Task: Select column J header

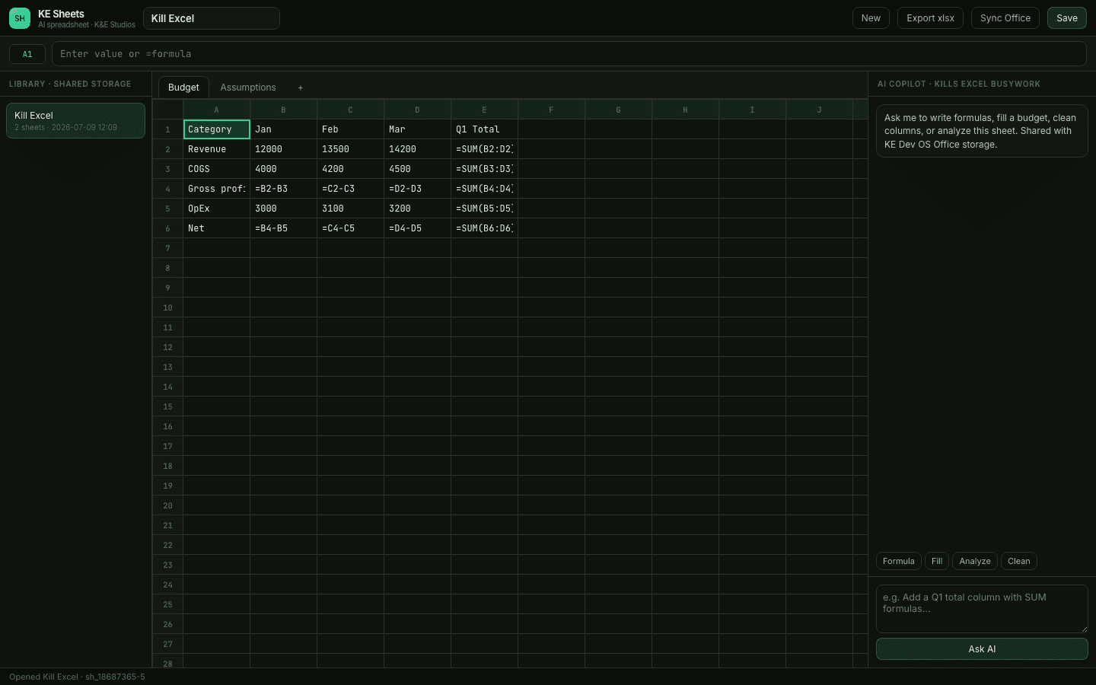Action: [x=819, y=110]
